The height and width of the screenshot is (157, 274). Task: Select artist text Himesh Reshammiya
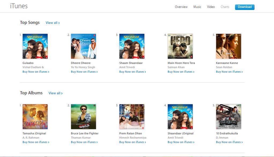[x=133, y=138]
